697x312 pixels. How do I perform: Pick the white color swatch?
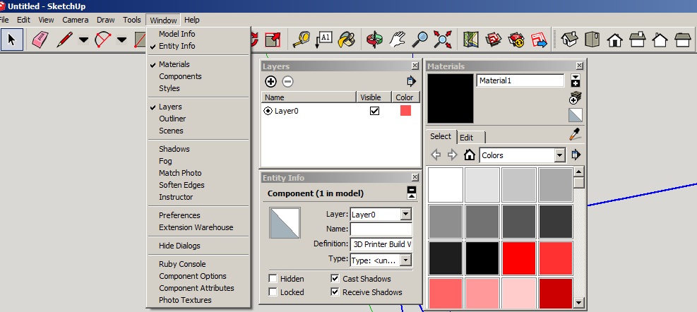[446, 185]
